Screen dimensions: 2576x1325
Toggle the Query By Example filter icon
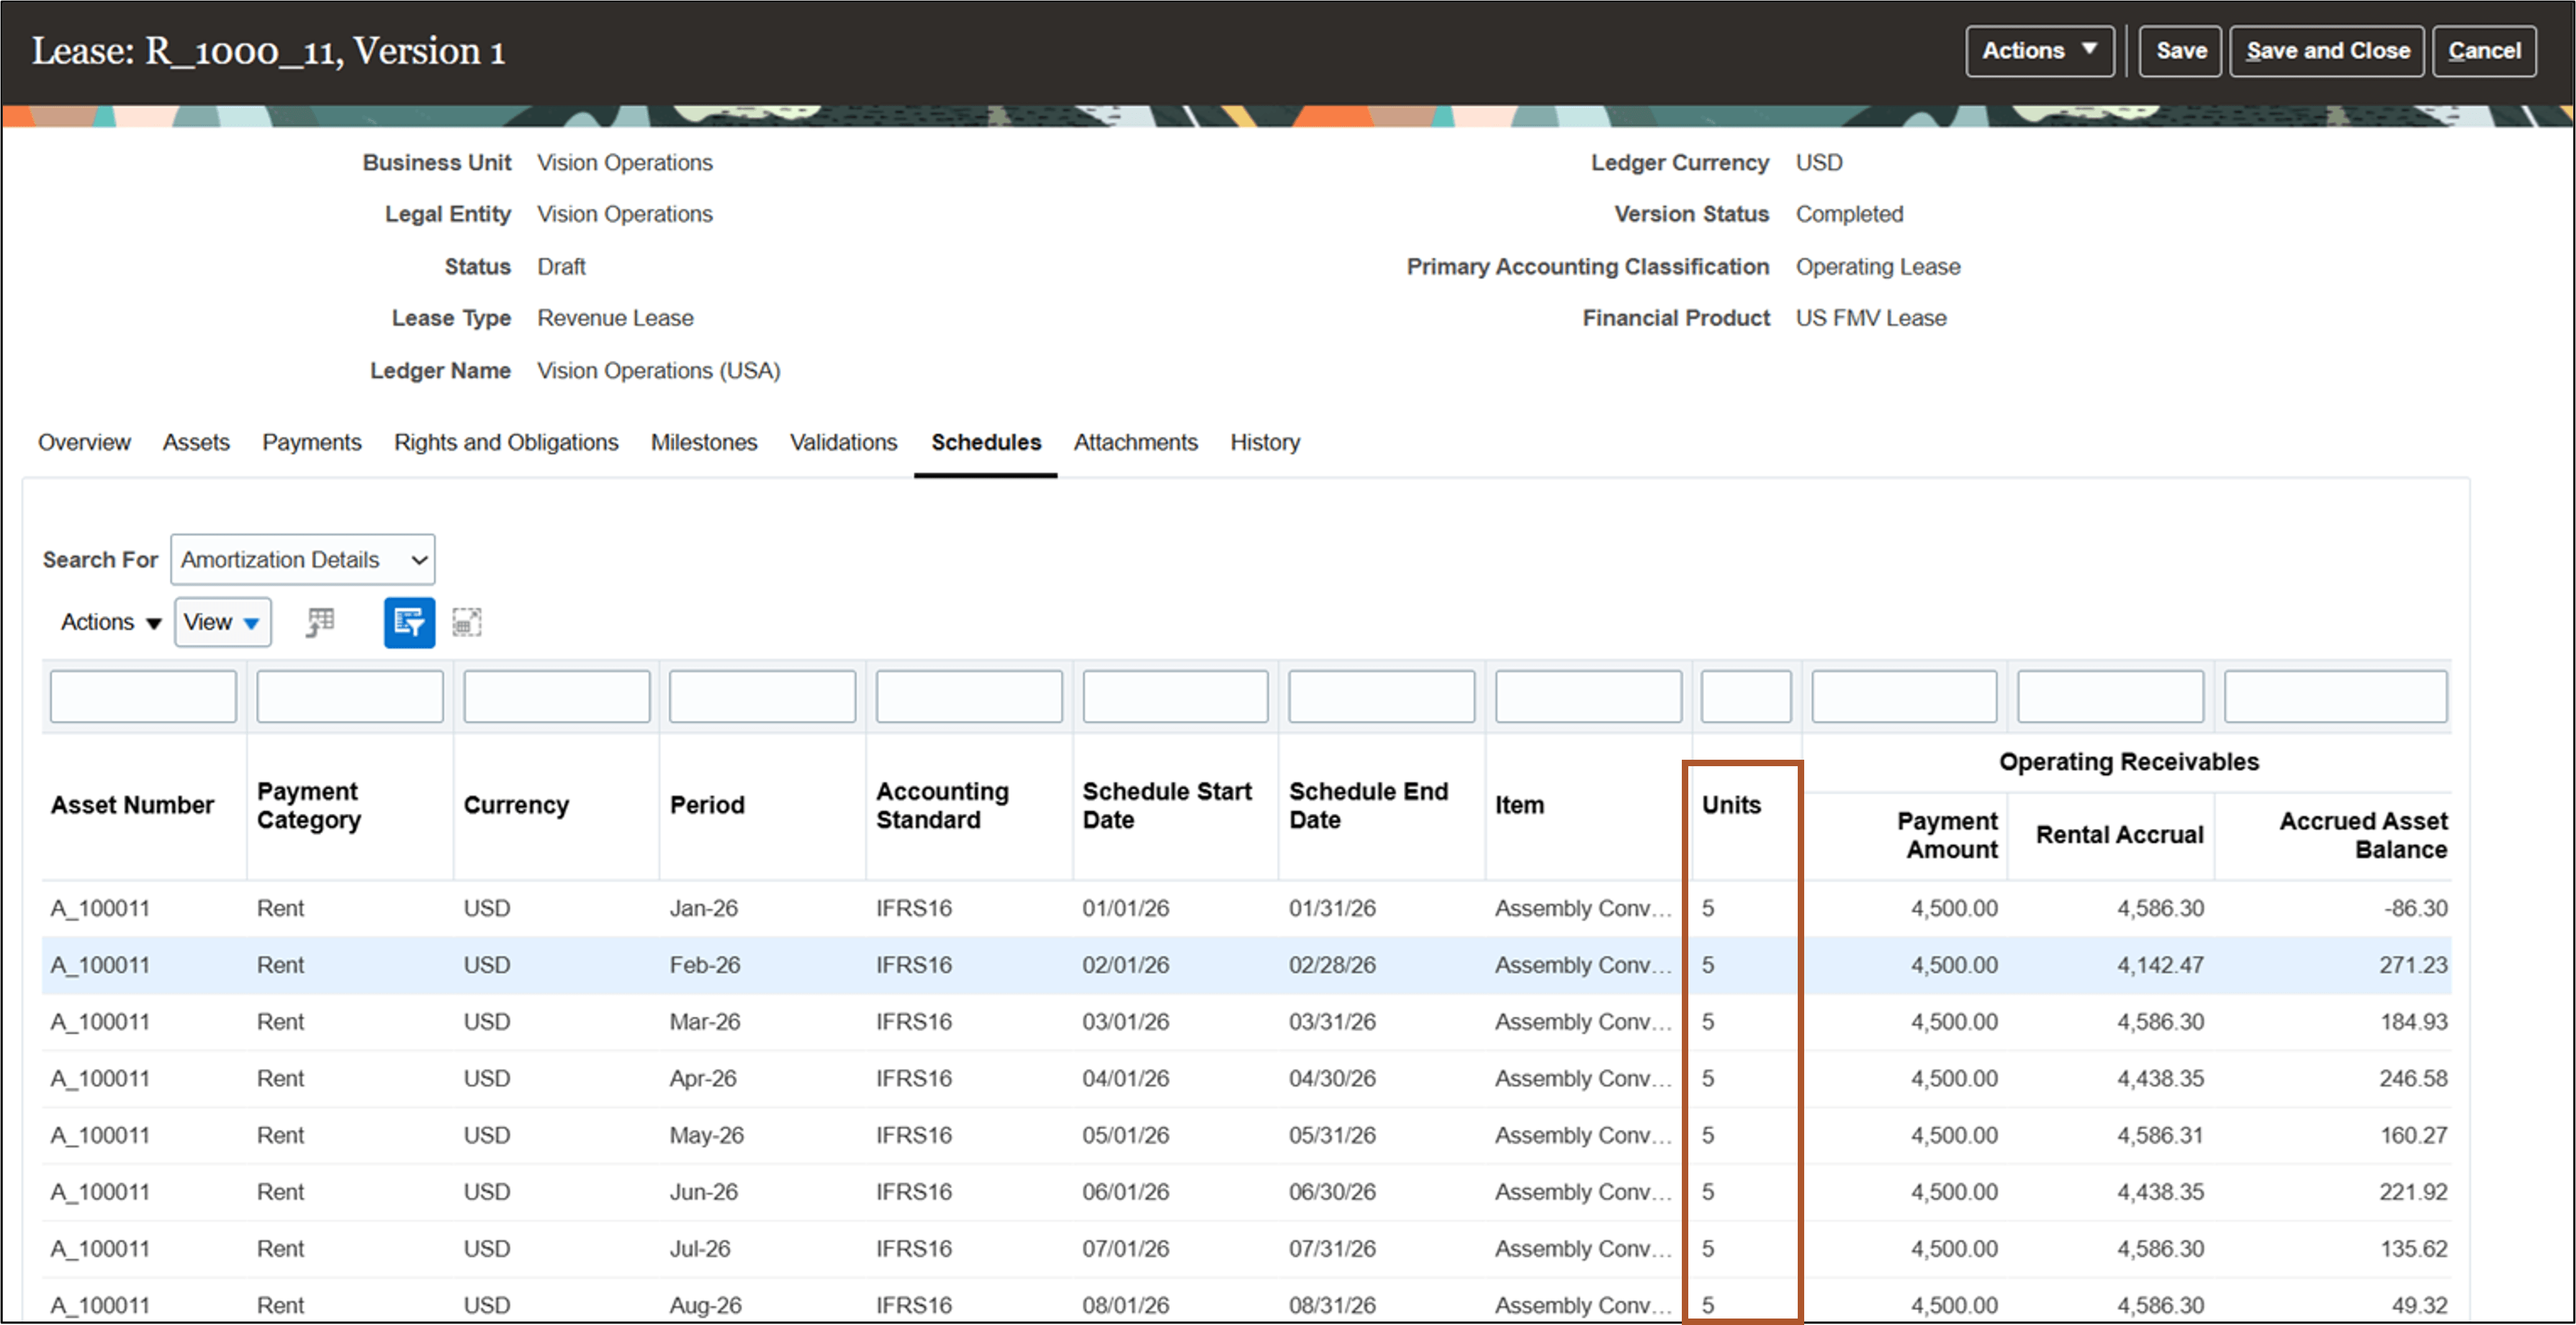point(409,622)
